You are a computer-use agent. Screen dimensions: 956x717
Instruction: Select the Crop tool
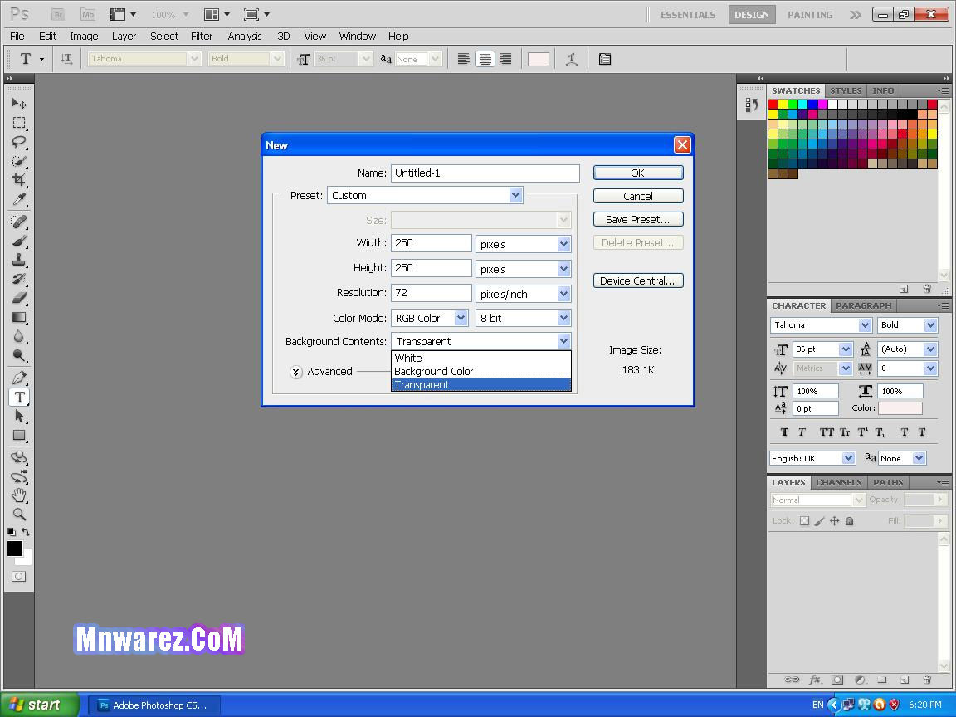(19, 180)
